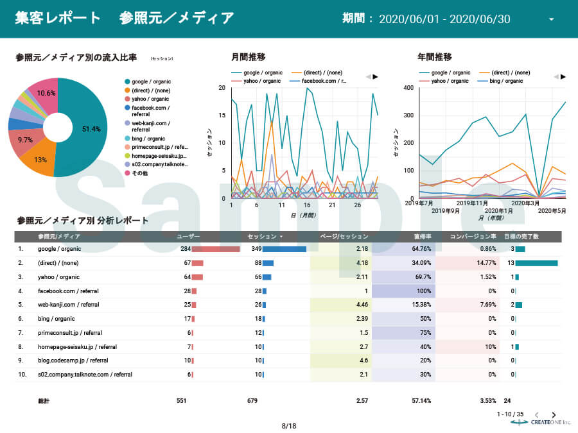The width and height of the screenshot is (578, 433).
Task: Click google / organic teal dot in pie legend
Action: click(x=127, y=81)
